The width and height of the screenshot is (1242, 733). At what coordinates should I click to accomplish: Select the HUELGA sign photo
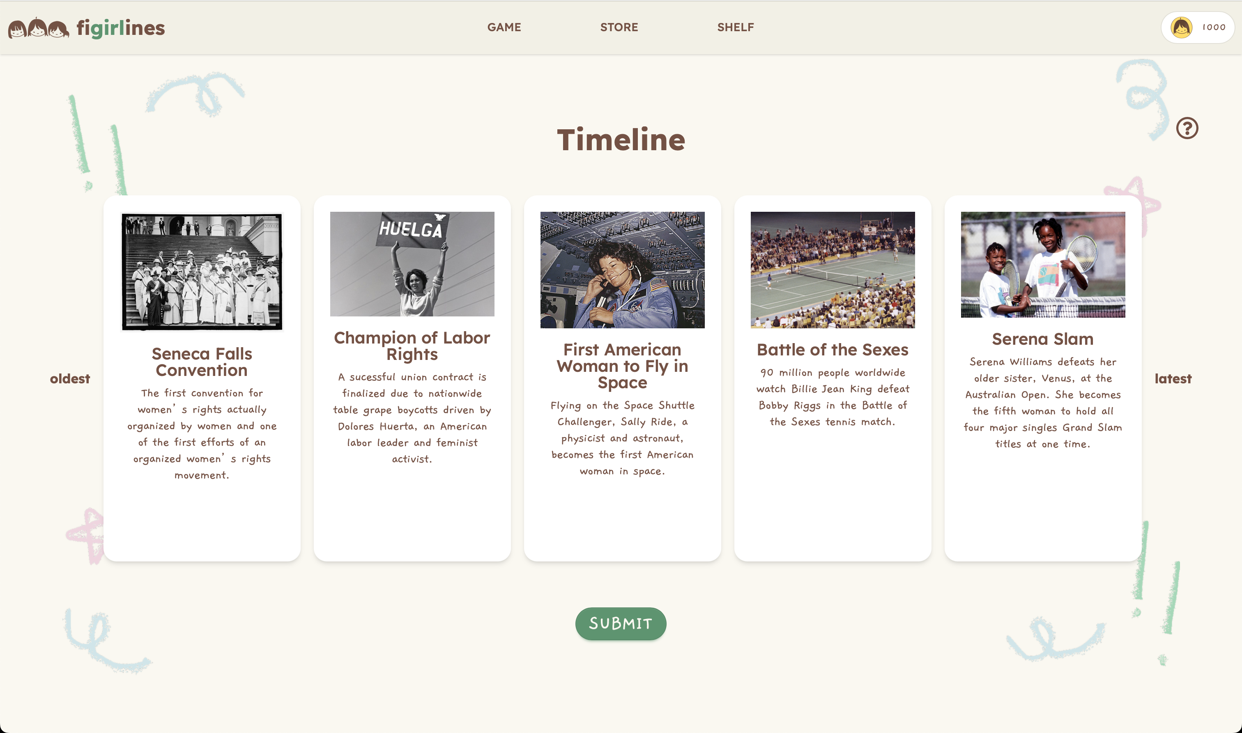412,264
